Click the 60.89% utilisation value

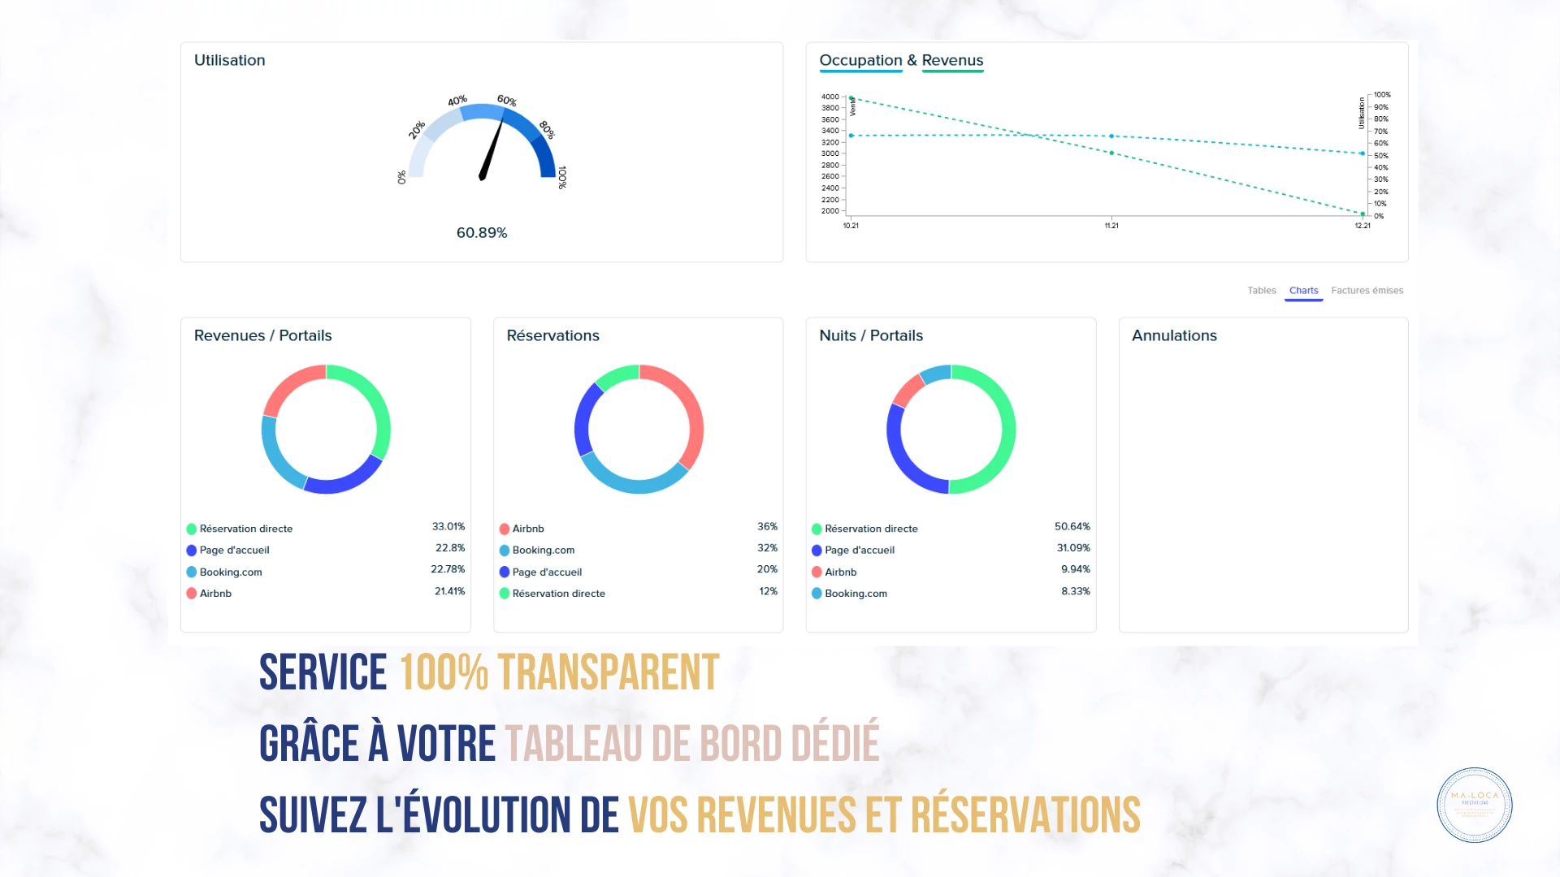482,233
